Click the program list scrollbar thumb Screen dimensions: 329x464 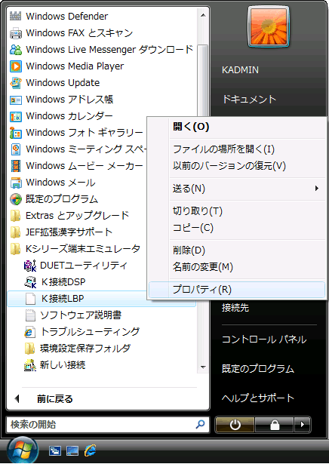click(x=203, y=81)
